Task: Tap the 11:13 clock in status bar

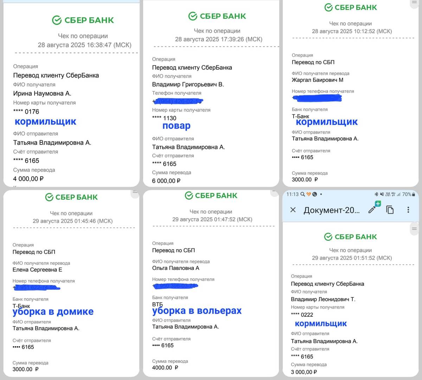Action: tap(292, 194)
